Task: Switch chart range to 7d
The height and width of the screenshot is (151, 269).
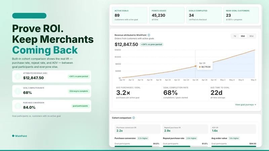Action: [235, 36]
